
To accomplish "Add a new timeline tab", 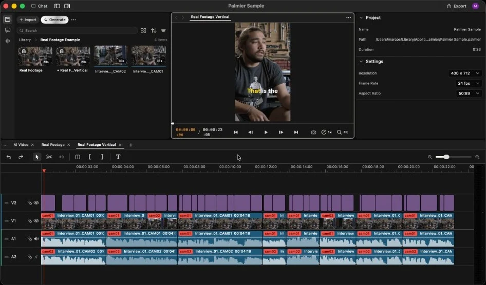I will click(131, 145).
